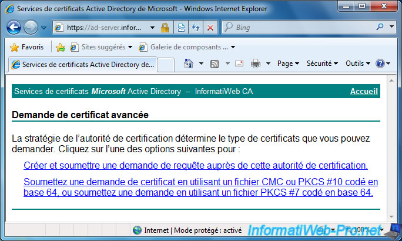Toggle Compatibility View icon
Screen dimensions: 402x241
coord(181,28)
